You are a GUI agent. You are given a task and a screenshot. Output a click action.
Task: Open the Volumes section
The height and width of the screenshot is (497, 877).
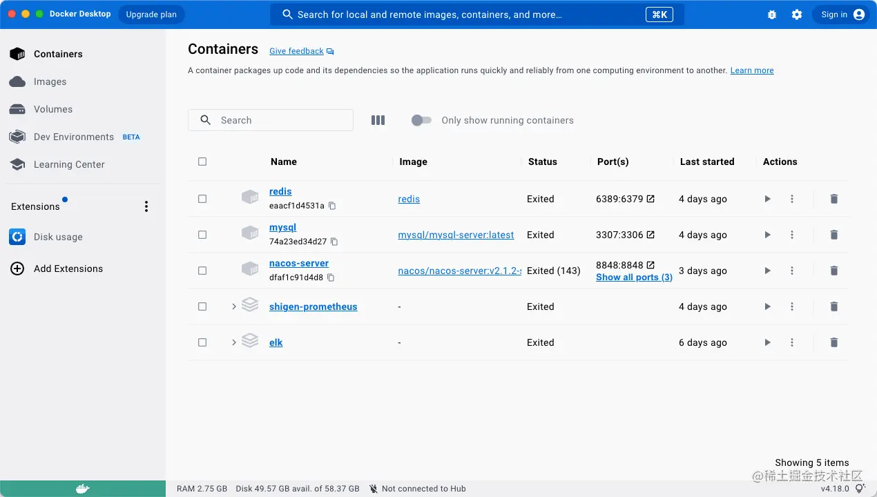pyautogui.click(x=83, y=109)
